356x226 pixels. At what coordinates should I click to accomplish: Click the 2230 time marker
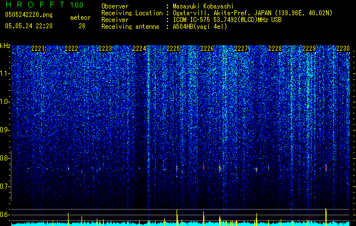pyautogui.click(x=343, y=49)
